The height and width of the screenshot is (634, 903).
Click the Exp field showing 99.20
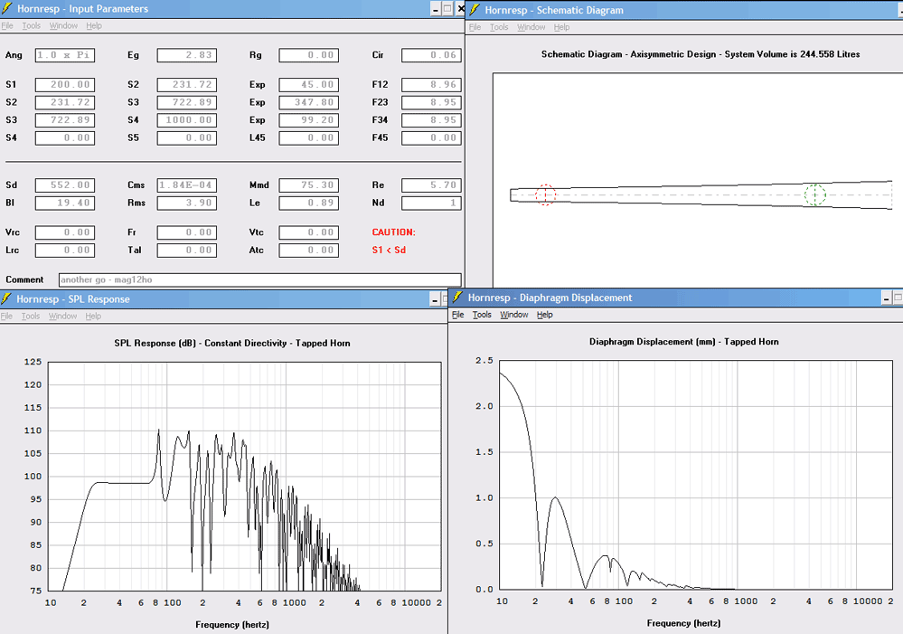(x=309, y=120)
